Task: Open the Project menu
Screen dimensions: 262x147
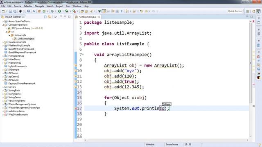Action: point(59,6)
